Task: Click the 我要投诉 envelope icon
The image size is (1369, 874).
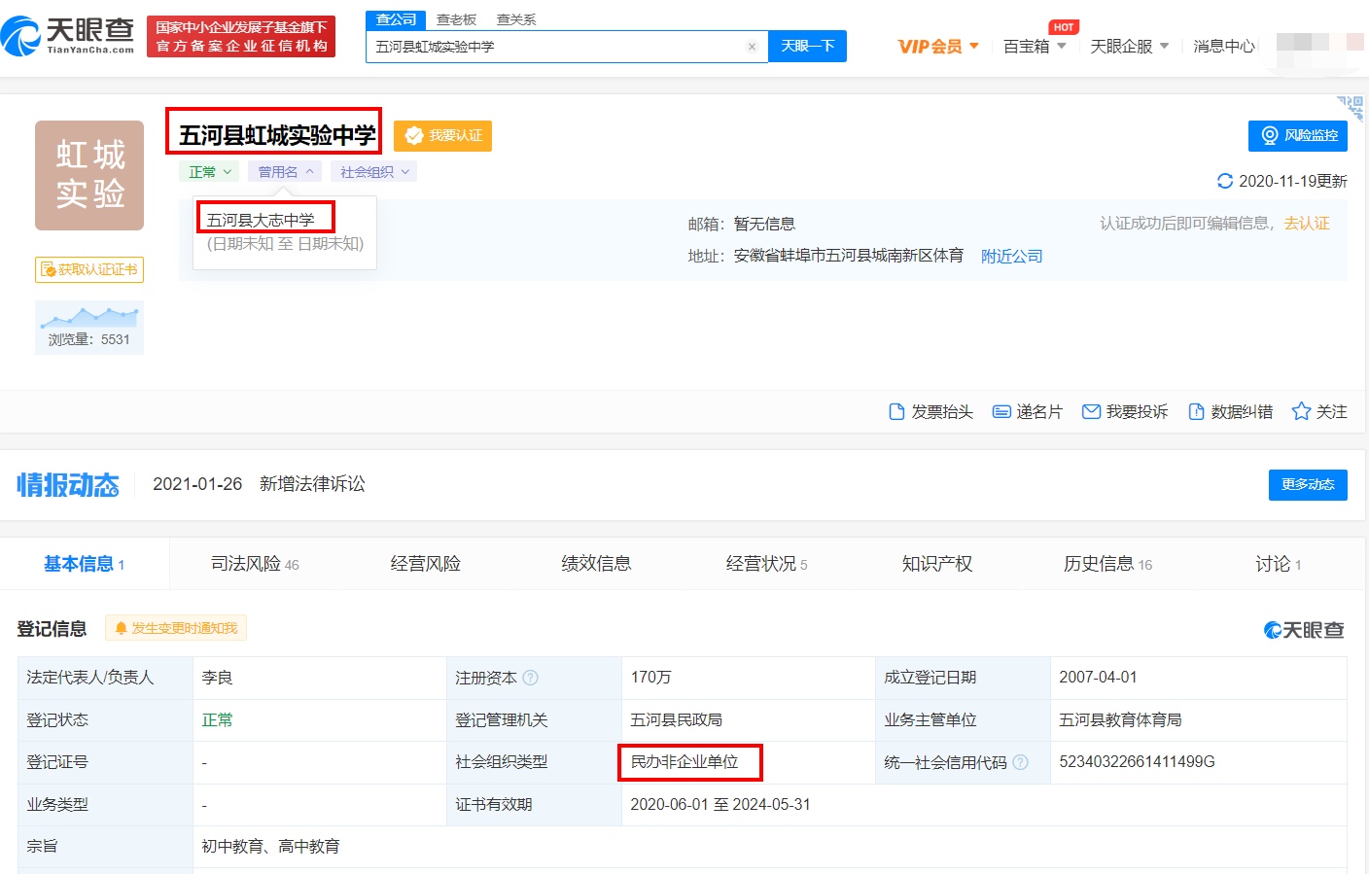Action: pos(1091,412)
